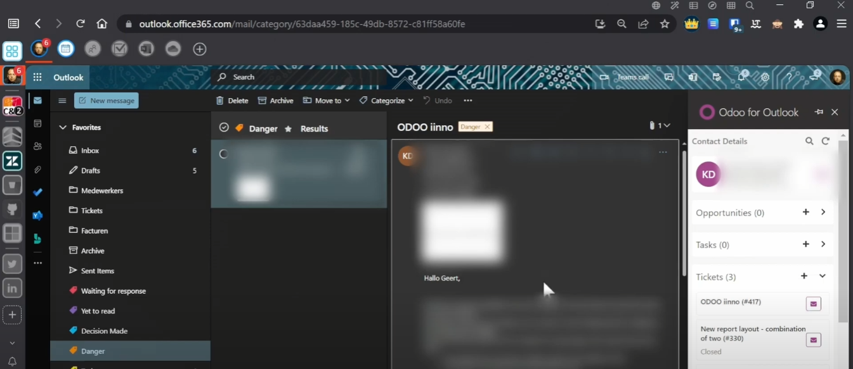Toggle Danger favorite star

(x=288, y=128)
